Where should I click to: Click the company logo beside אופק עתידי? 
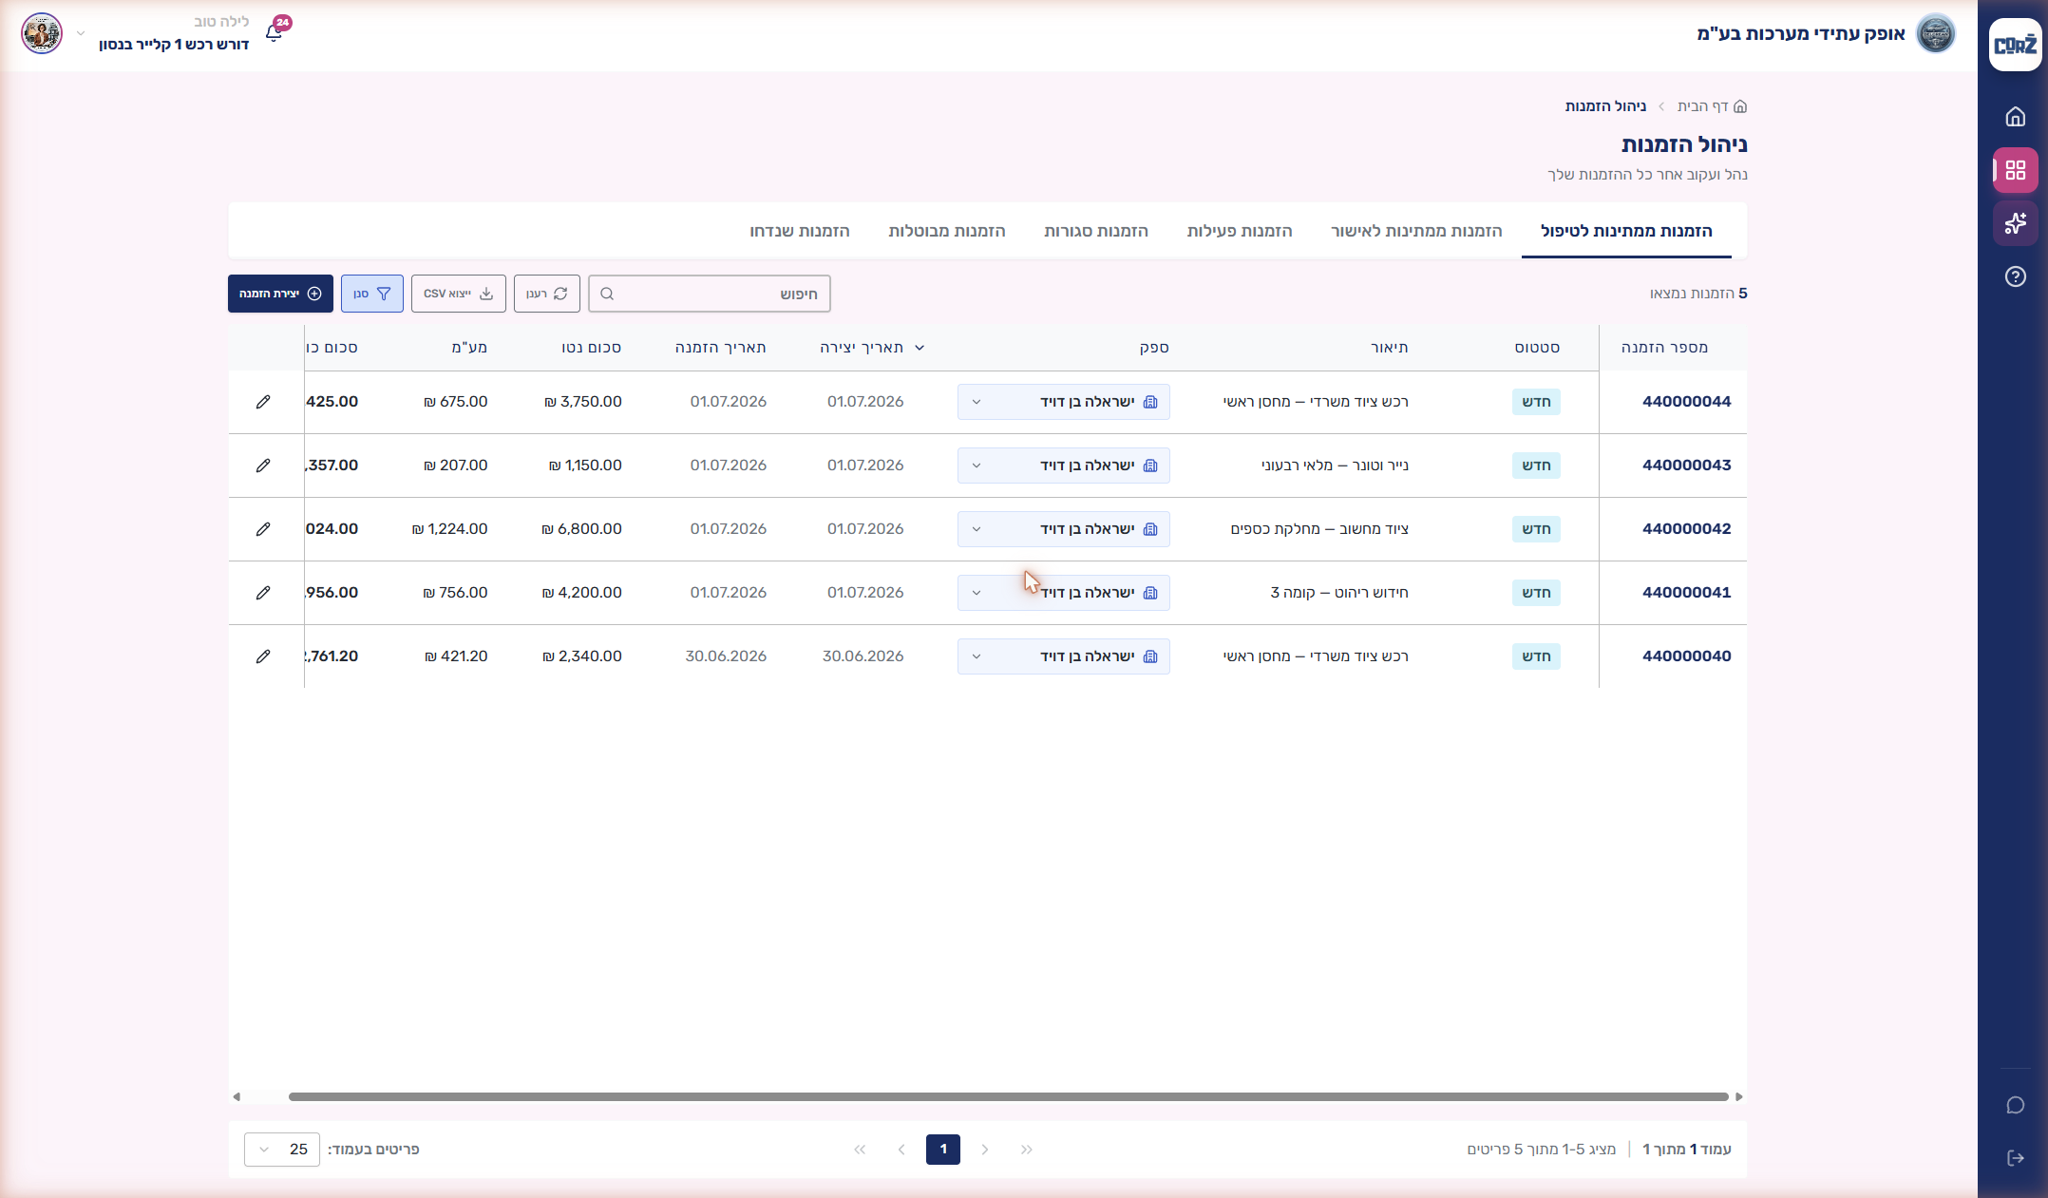tap(1935, 34)
